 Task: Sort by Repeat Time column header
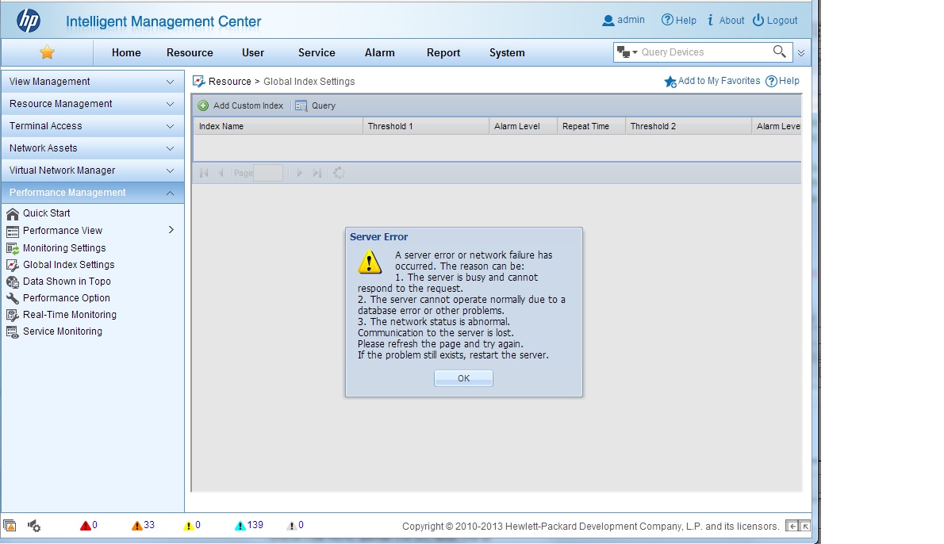click(591, 126)
